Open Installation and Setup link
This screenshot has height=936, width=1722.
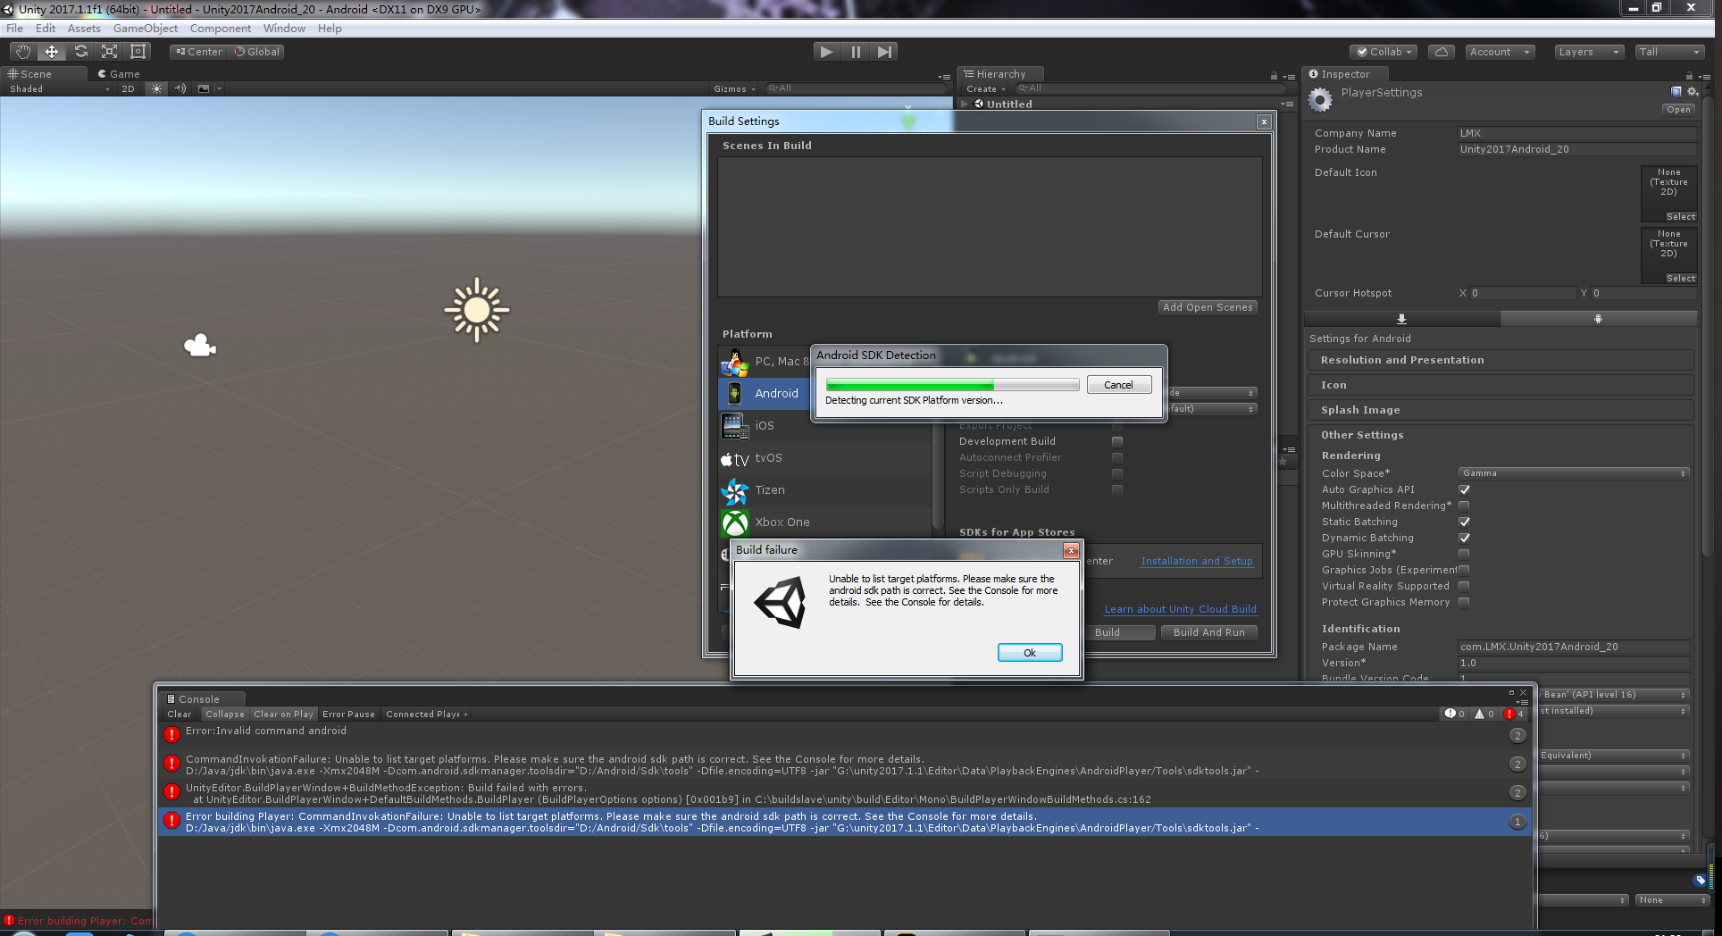click(1197, 561)
